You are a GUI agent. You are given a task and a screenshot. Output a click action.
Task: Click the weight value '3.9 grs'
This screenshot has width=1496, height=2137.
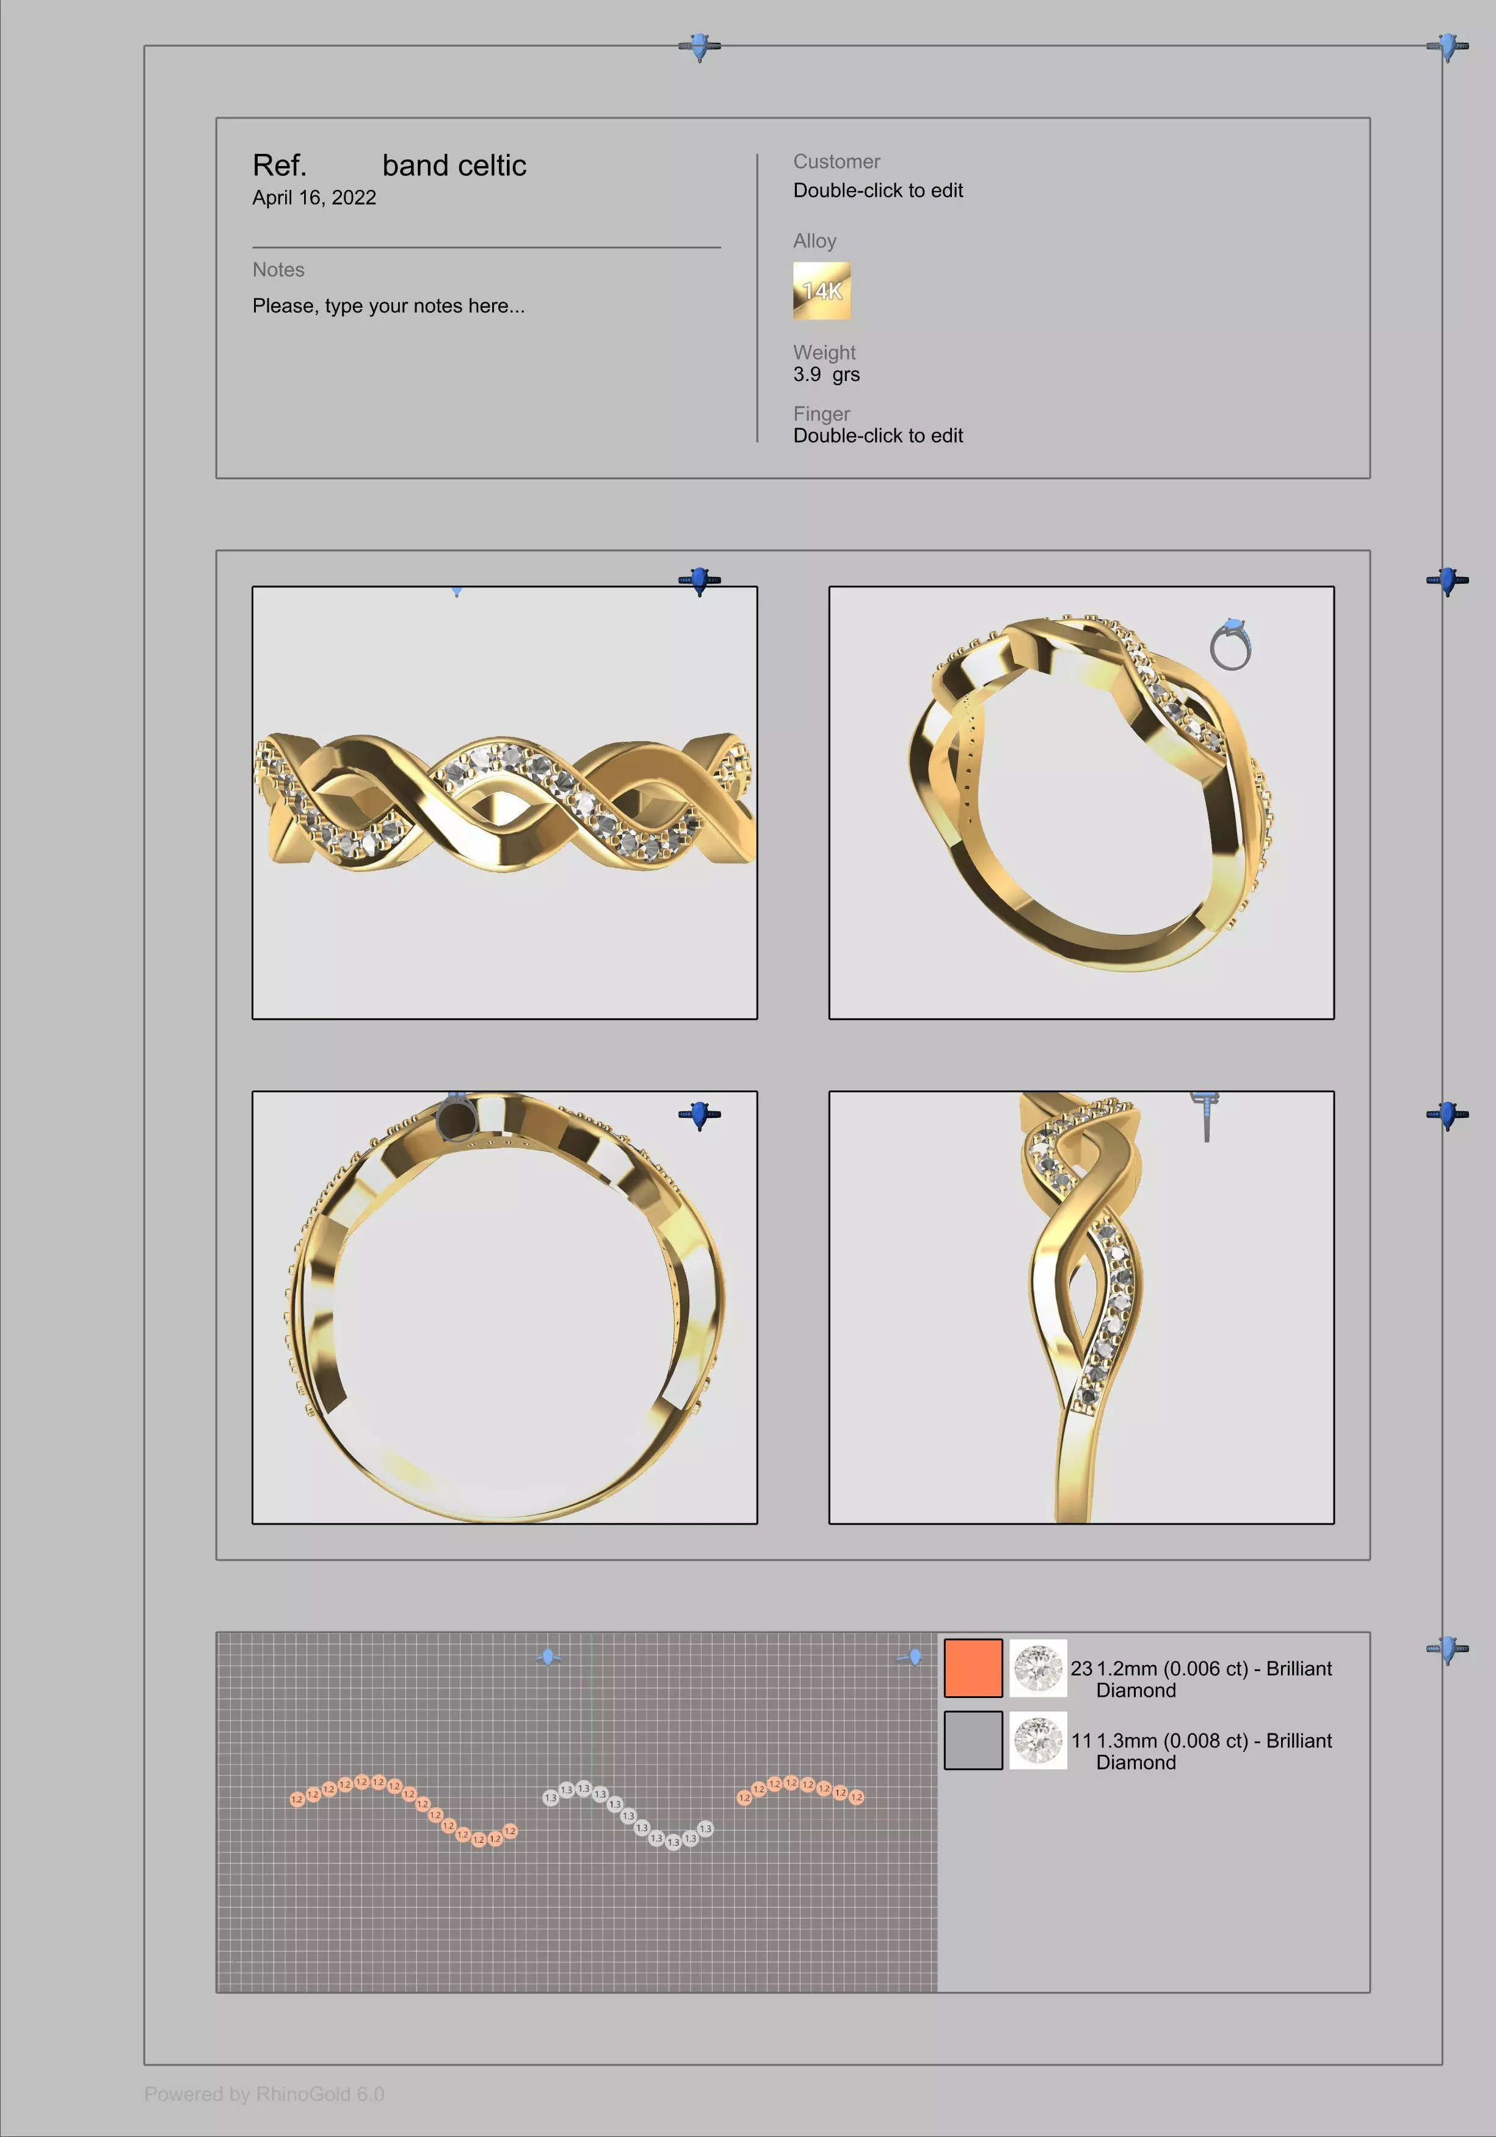[x=827, y=374]
